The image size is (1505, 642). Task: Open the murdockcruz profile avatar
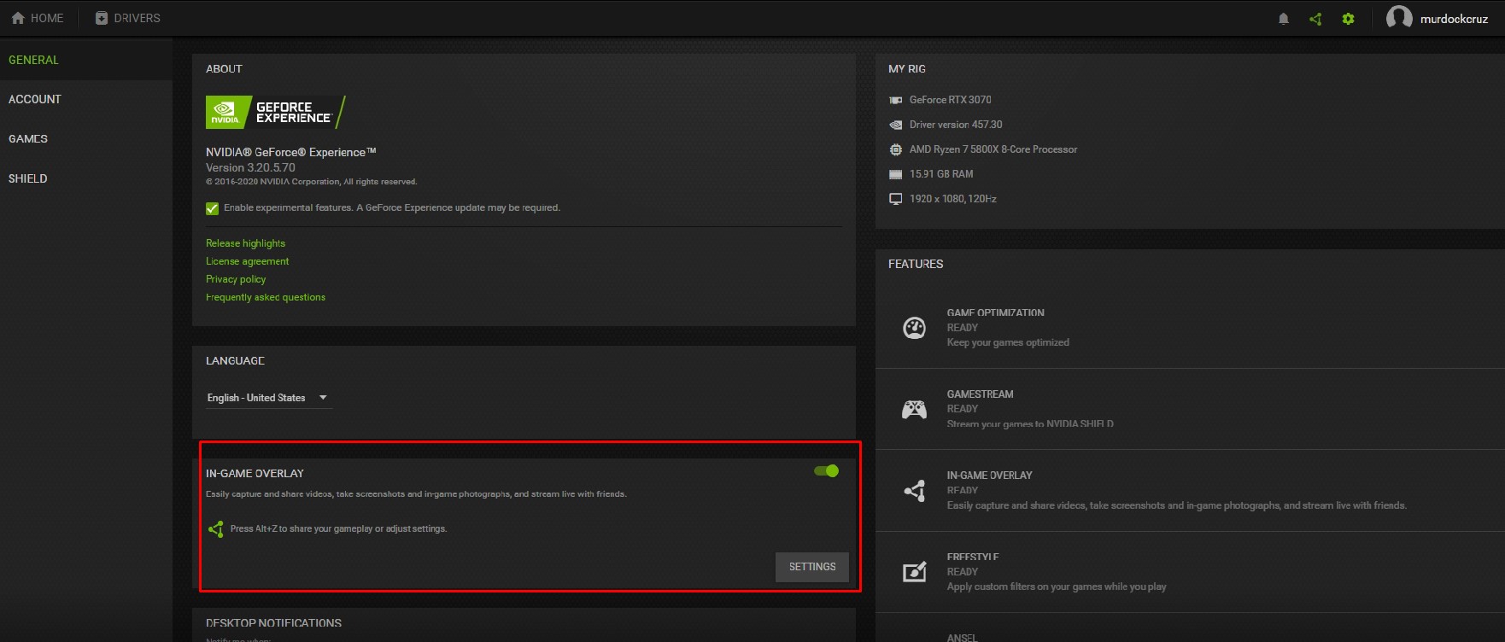[1399, 17]
